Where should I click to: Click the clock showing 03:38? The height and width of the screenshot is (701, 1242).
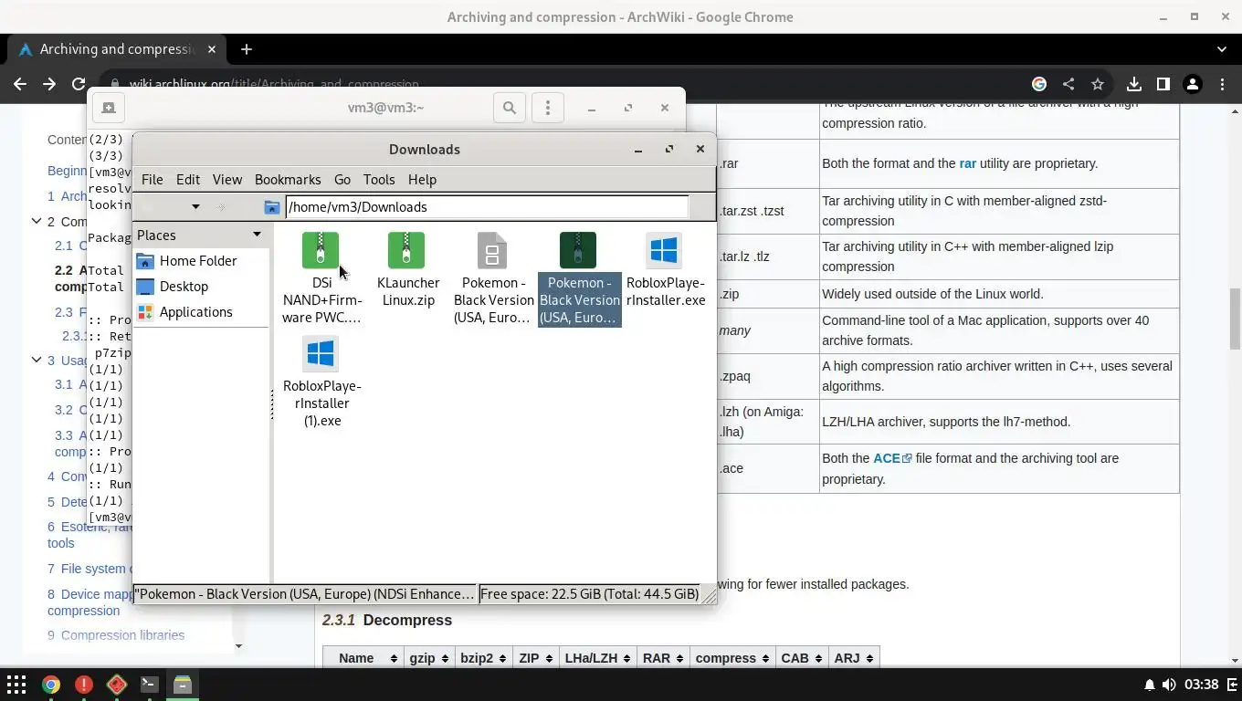(1202, 685)
